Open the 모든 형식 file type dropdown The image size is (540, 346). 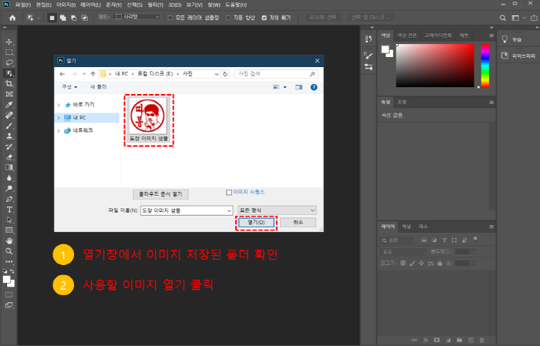tap(277, 210)
